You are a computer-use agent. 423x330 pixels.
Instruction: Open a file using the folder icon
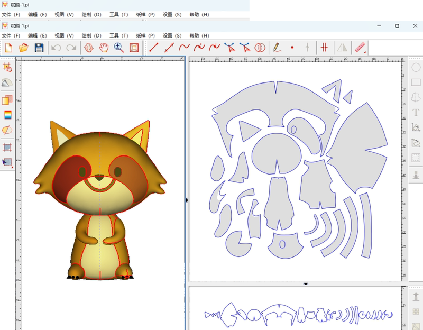[x=24, y=48]
